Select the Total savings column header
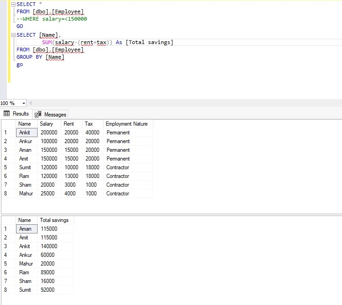This screenshot has height=305, width=342. click(55, 220)
